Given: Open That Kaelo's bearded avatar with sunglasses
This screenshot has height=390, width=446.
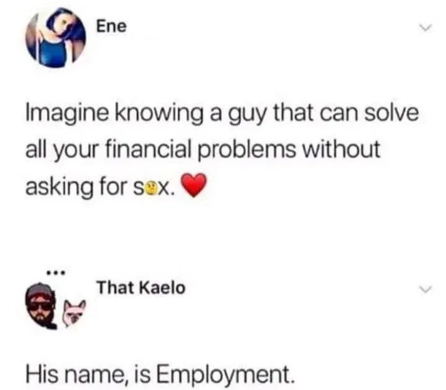Looking at the screenshot, I should (x=41, y=306).
